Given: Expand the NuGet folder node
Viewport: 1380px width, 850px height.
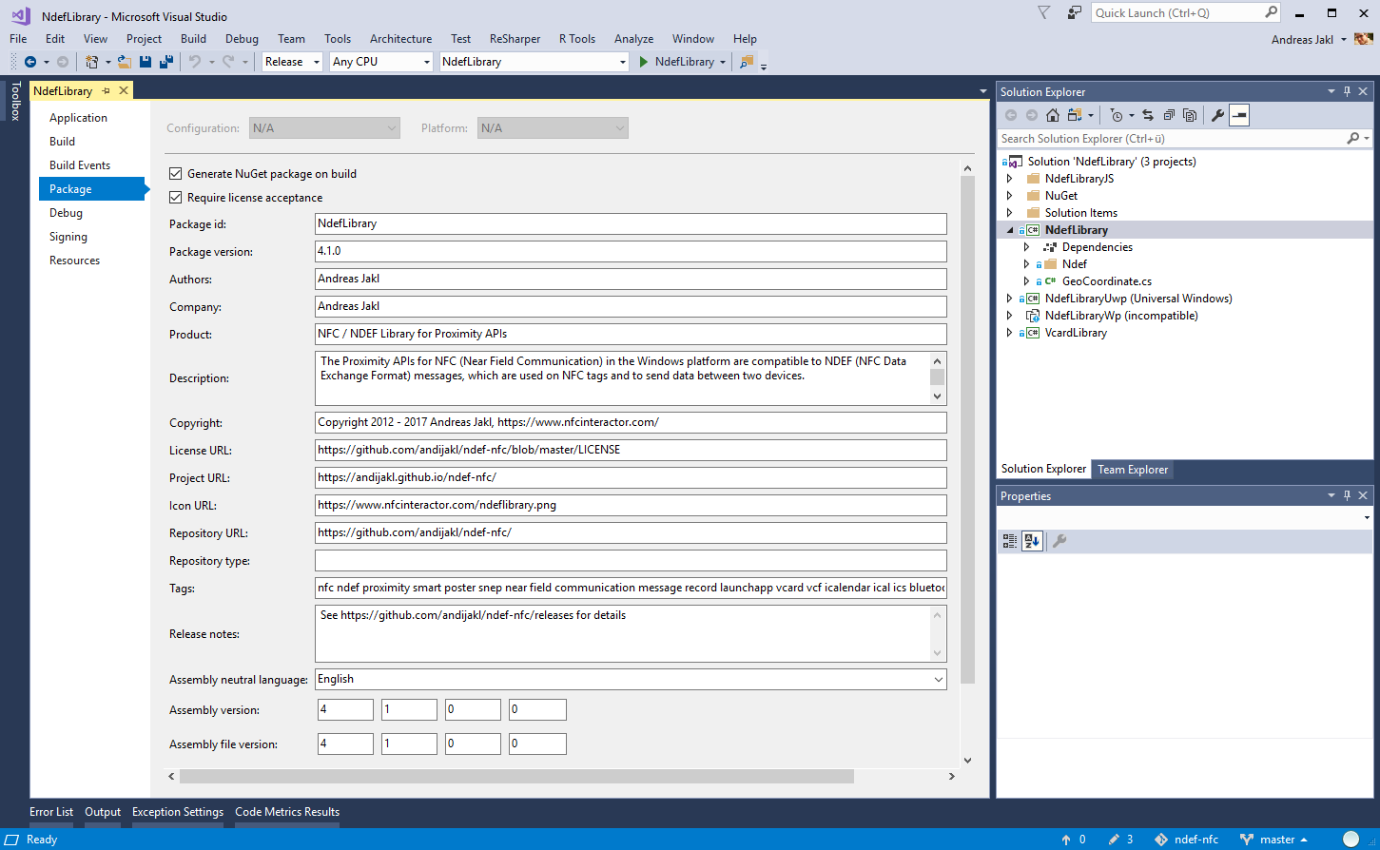Looking at the screenshot, I should 1010,196.
